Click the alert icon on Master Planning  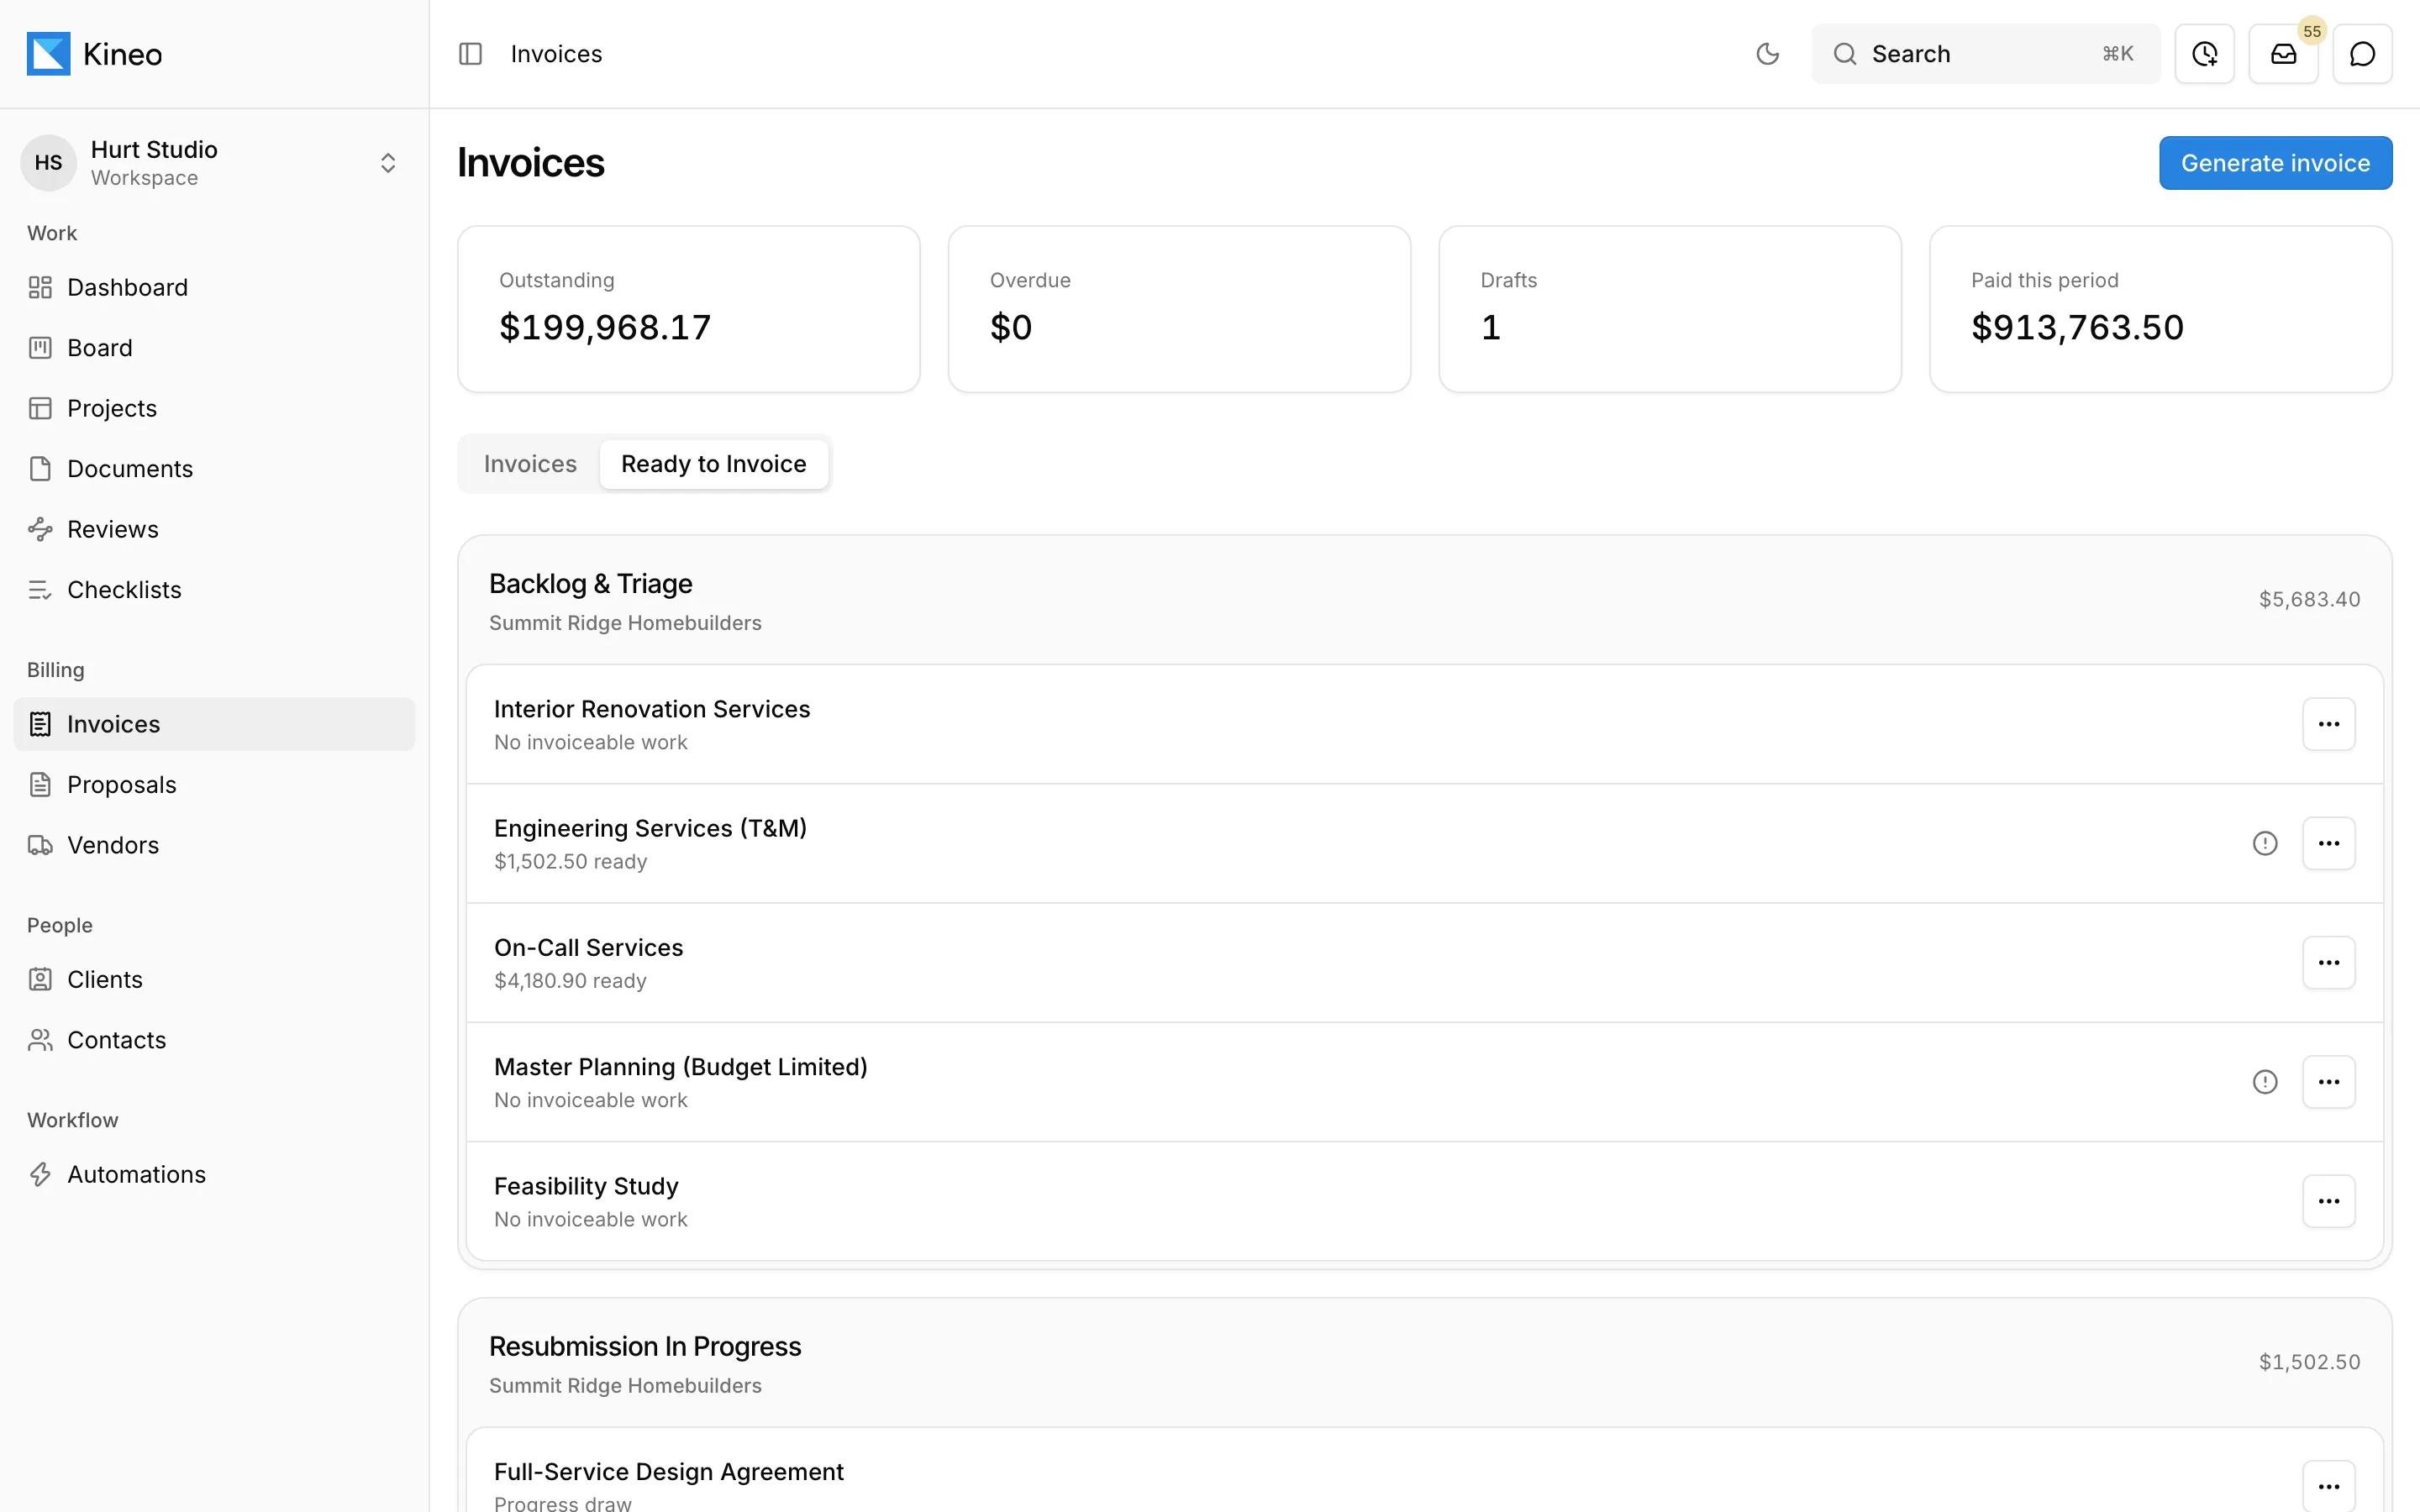[2264, 1082]
